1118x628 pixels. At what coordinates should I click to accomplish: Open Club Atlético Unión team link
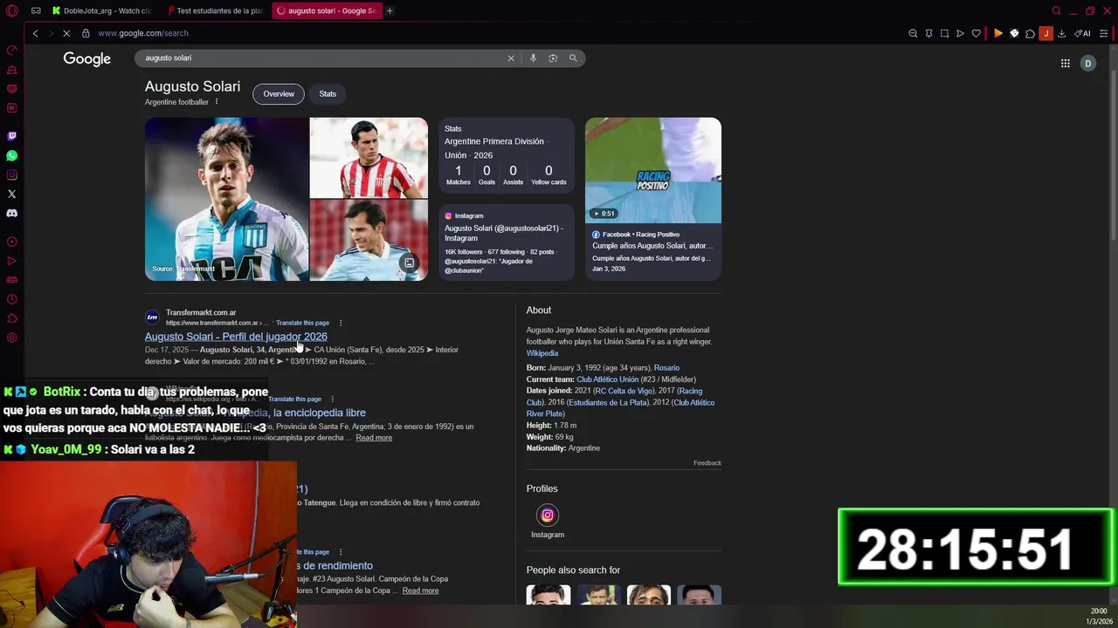pos(607,379)
